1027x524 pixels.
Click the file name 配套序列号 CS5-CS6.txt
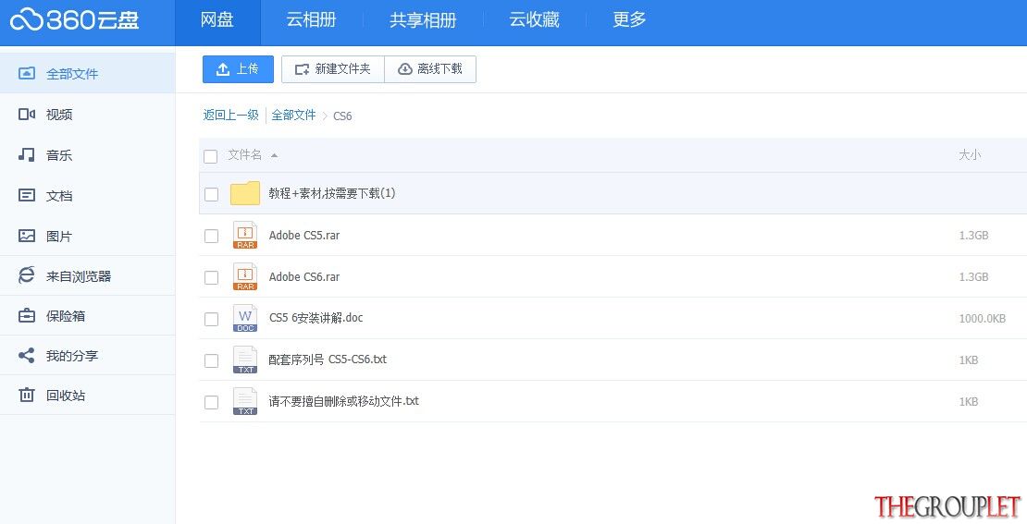click(328, 359)
